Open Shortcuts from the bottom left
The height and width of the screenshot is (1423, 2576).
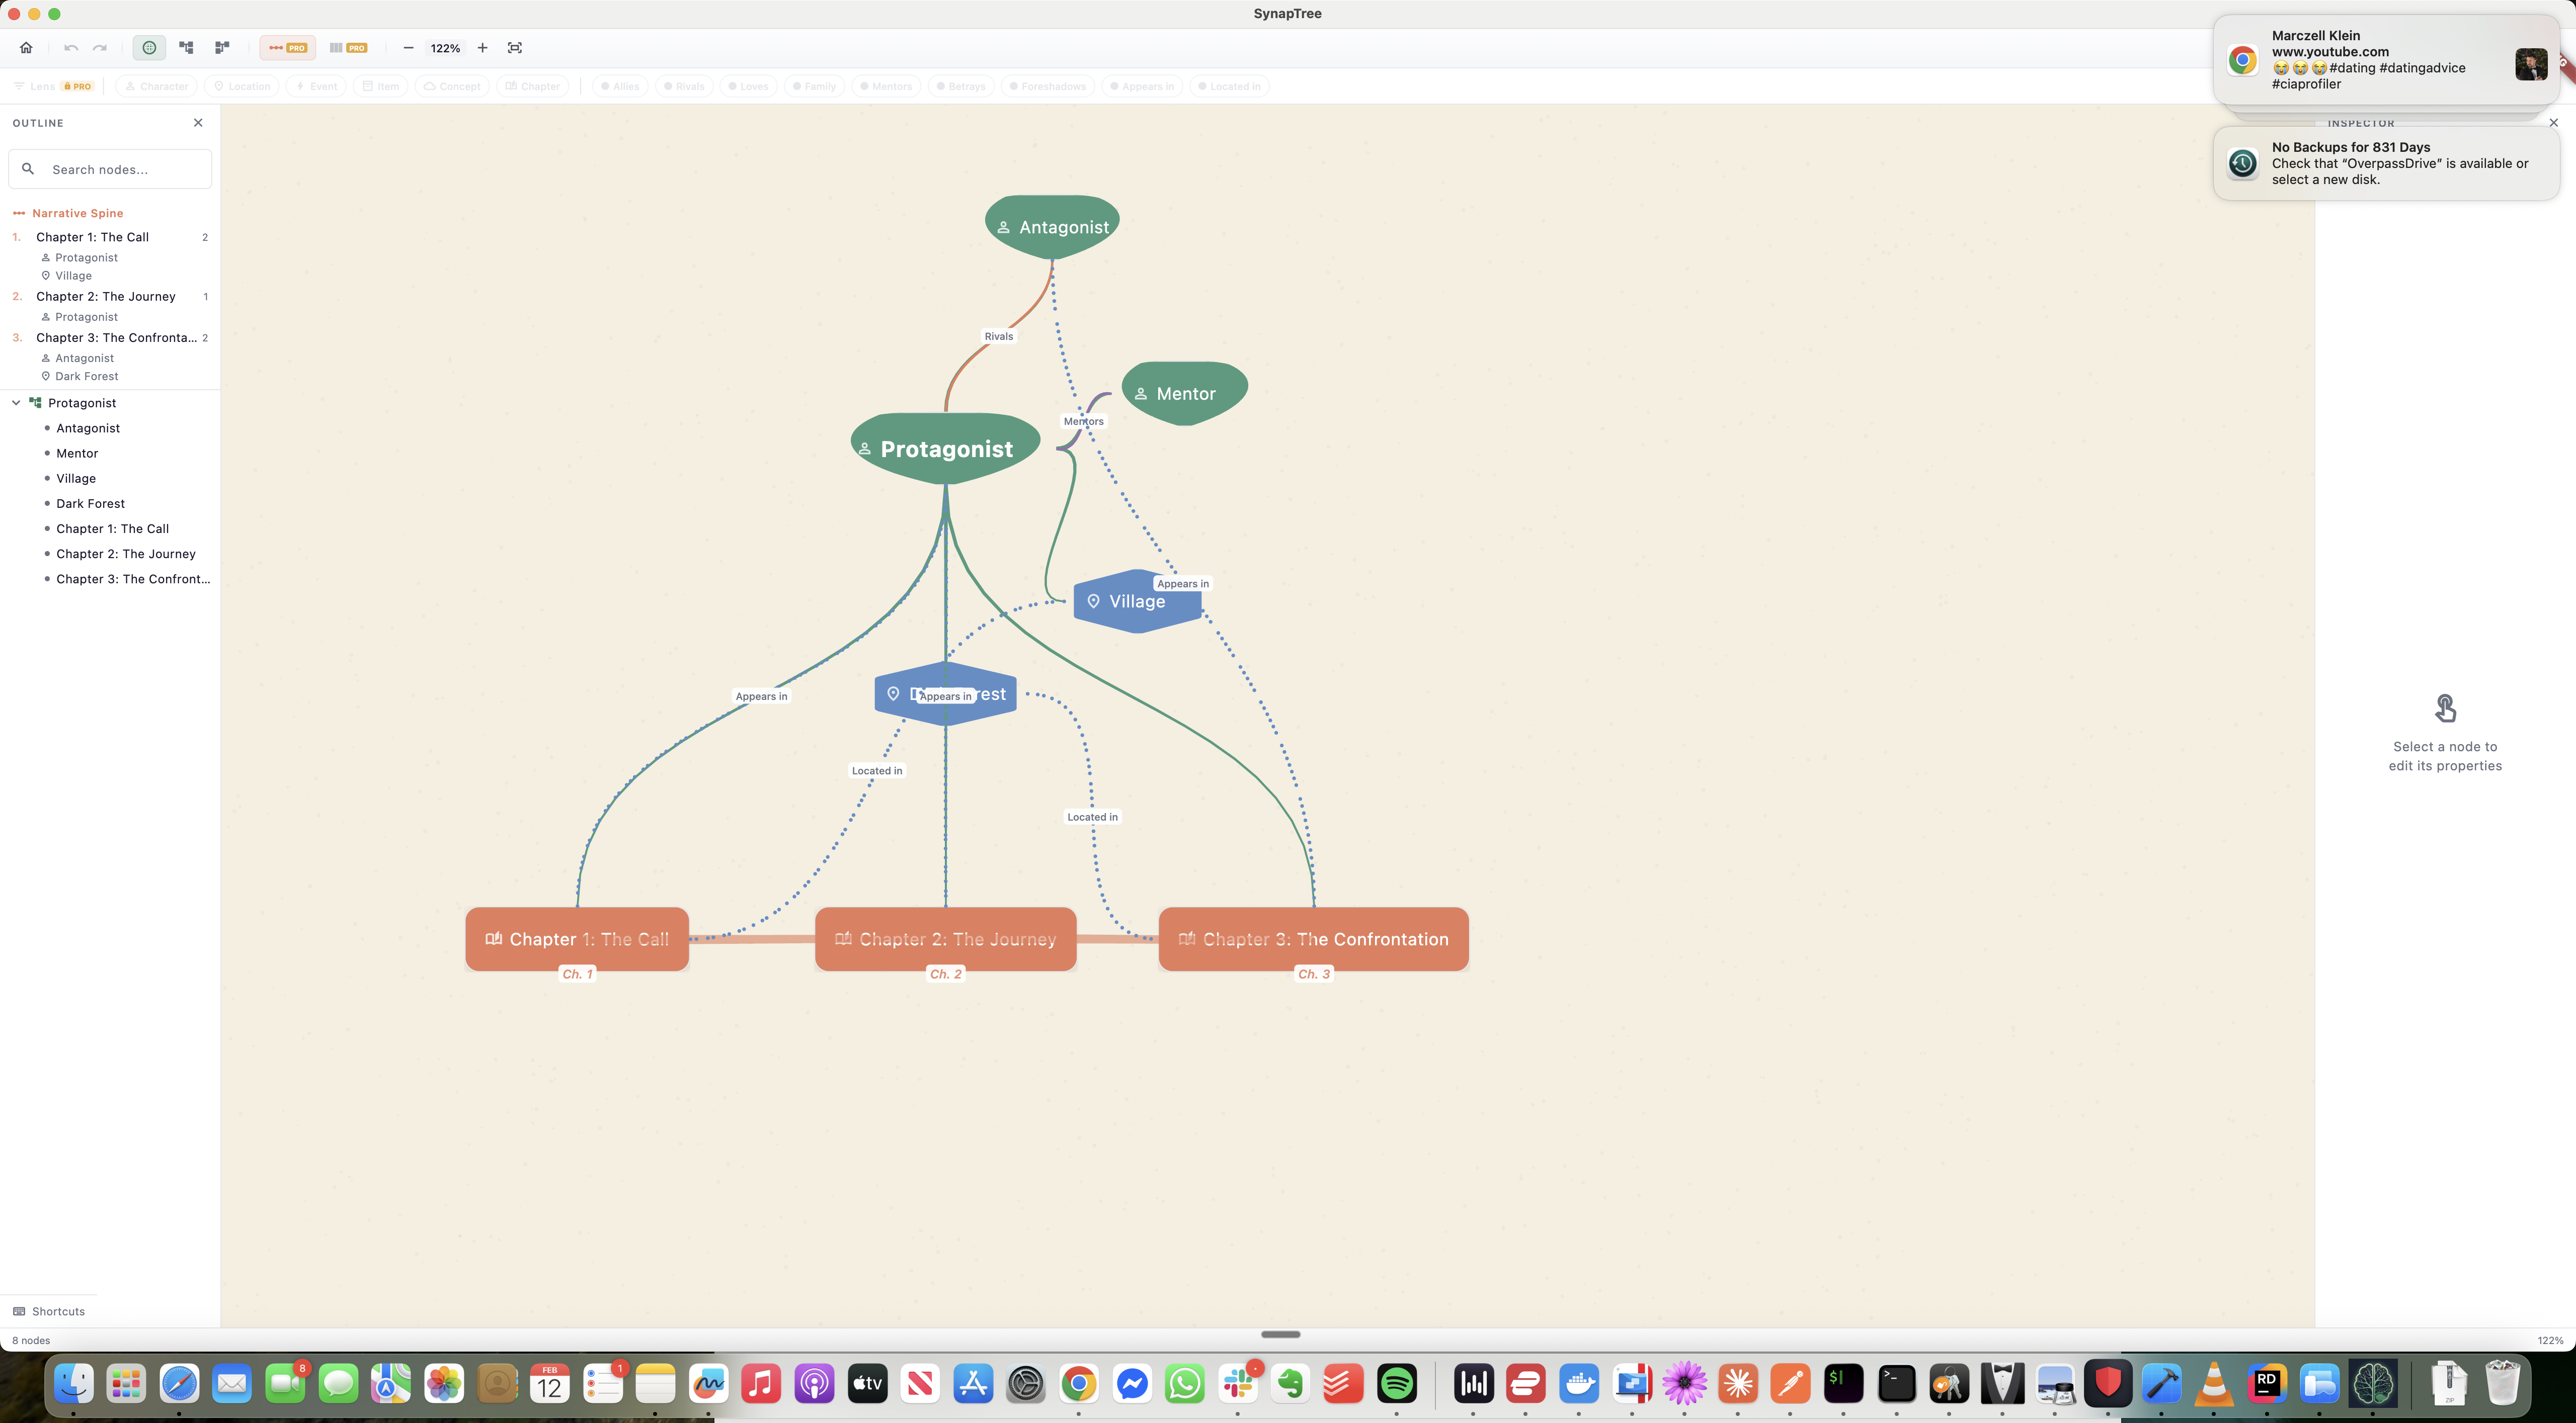coord(57,1311)
